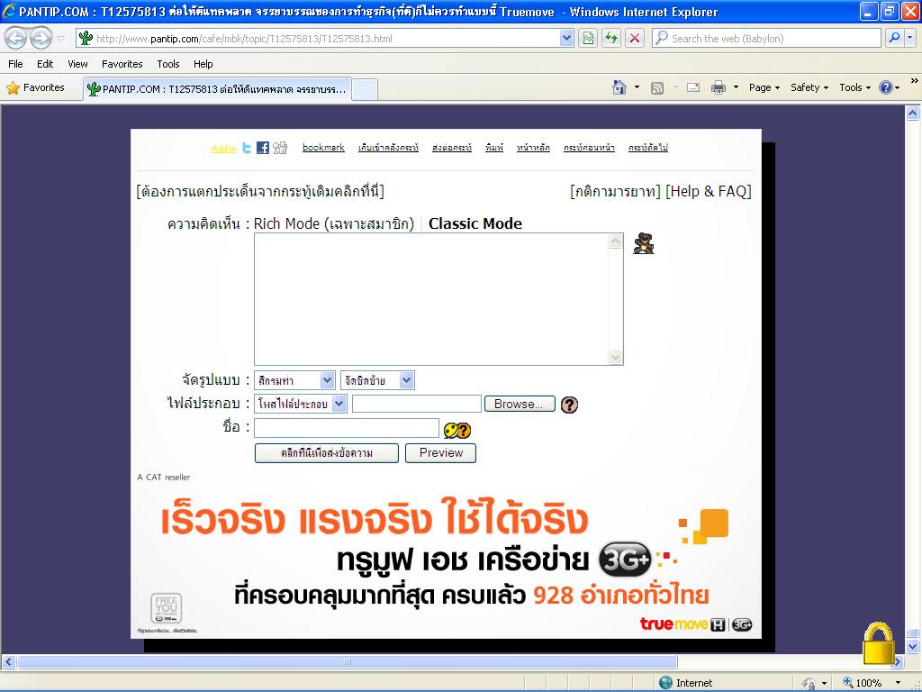Expand the command bar overflow chevron
The image size is (922, 692).
coord(915,81)
